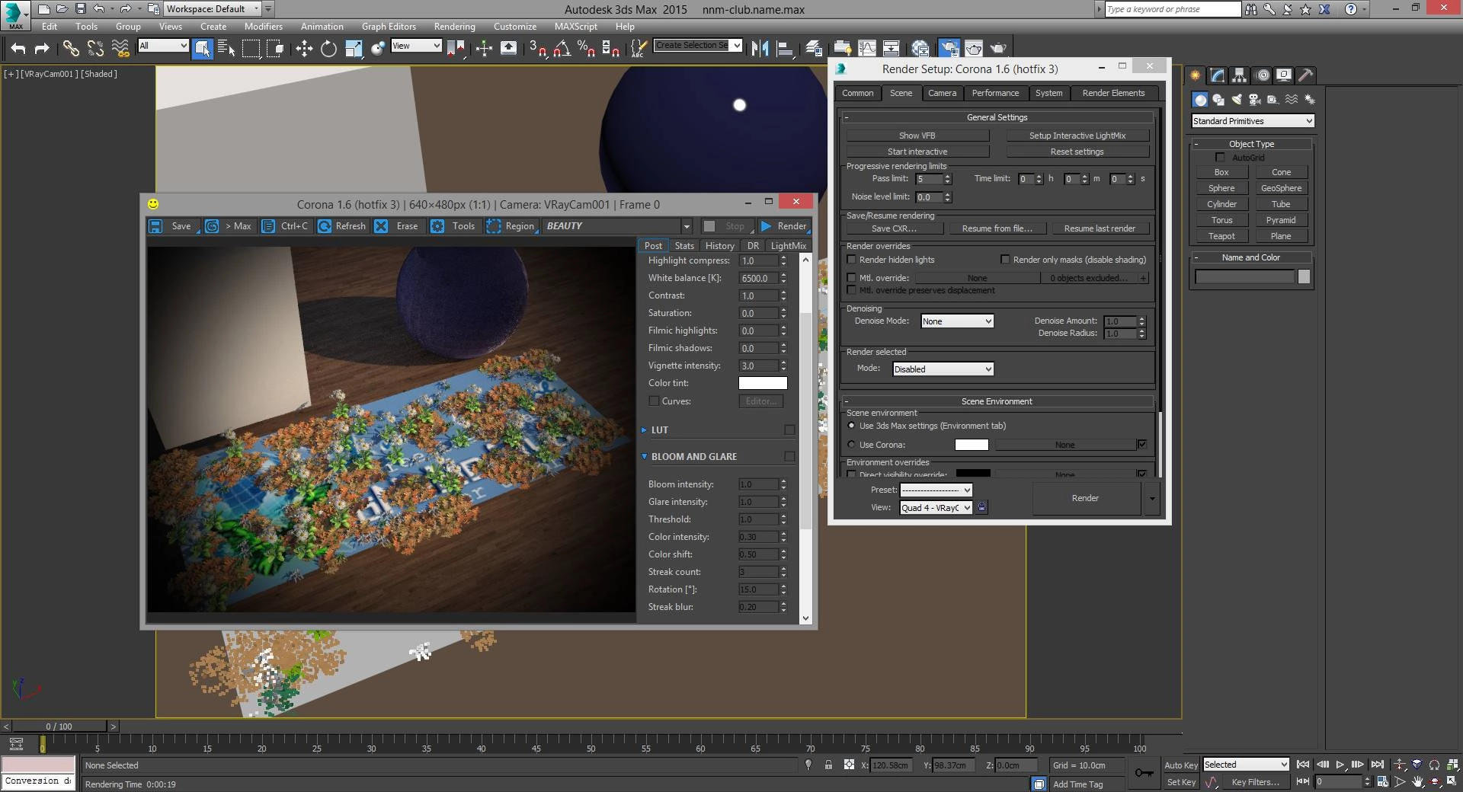Image resolution: width=1463 pixels, height=792 pixels.
Task: Open the LightMix tab in VFB
Action: coord(788,246)
